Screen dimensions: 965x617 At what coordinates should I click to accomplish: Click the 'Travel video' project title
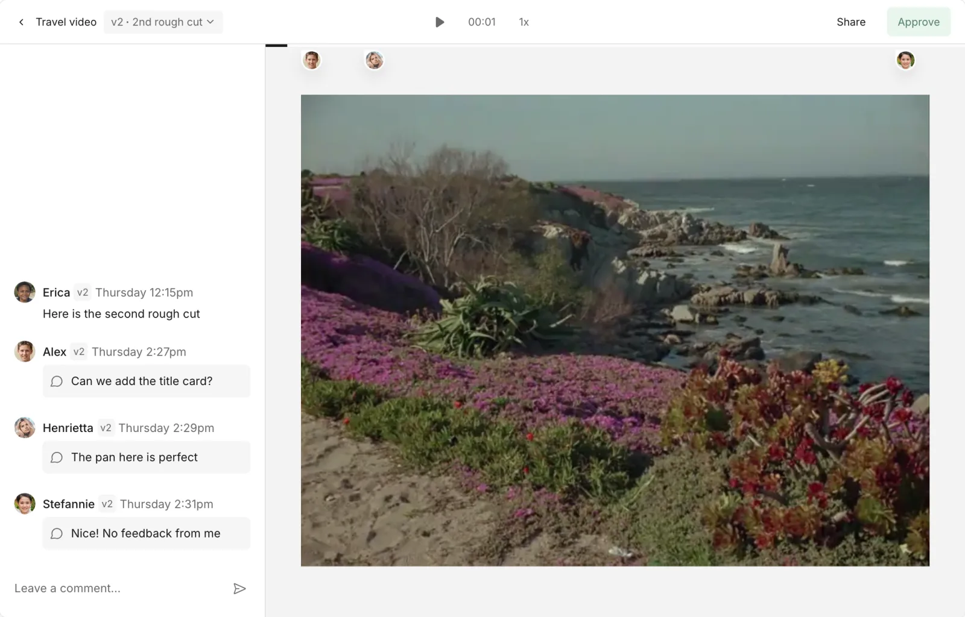pos(66,22)
